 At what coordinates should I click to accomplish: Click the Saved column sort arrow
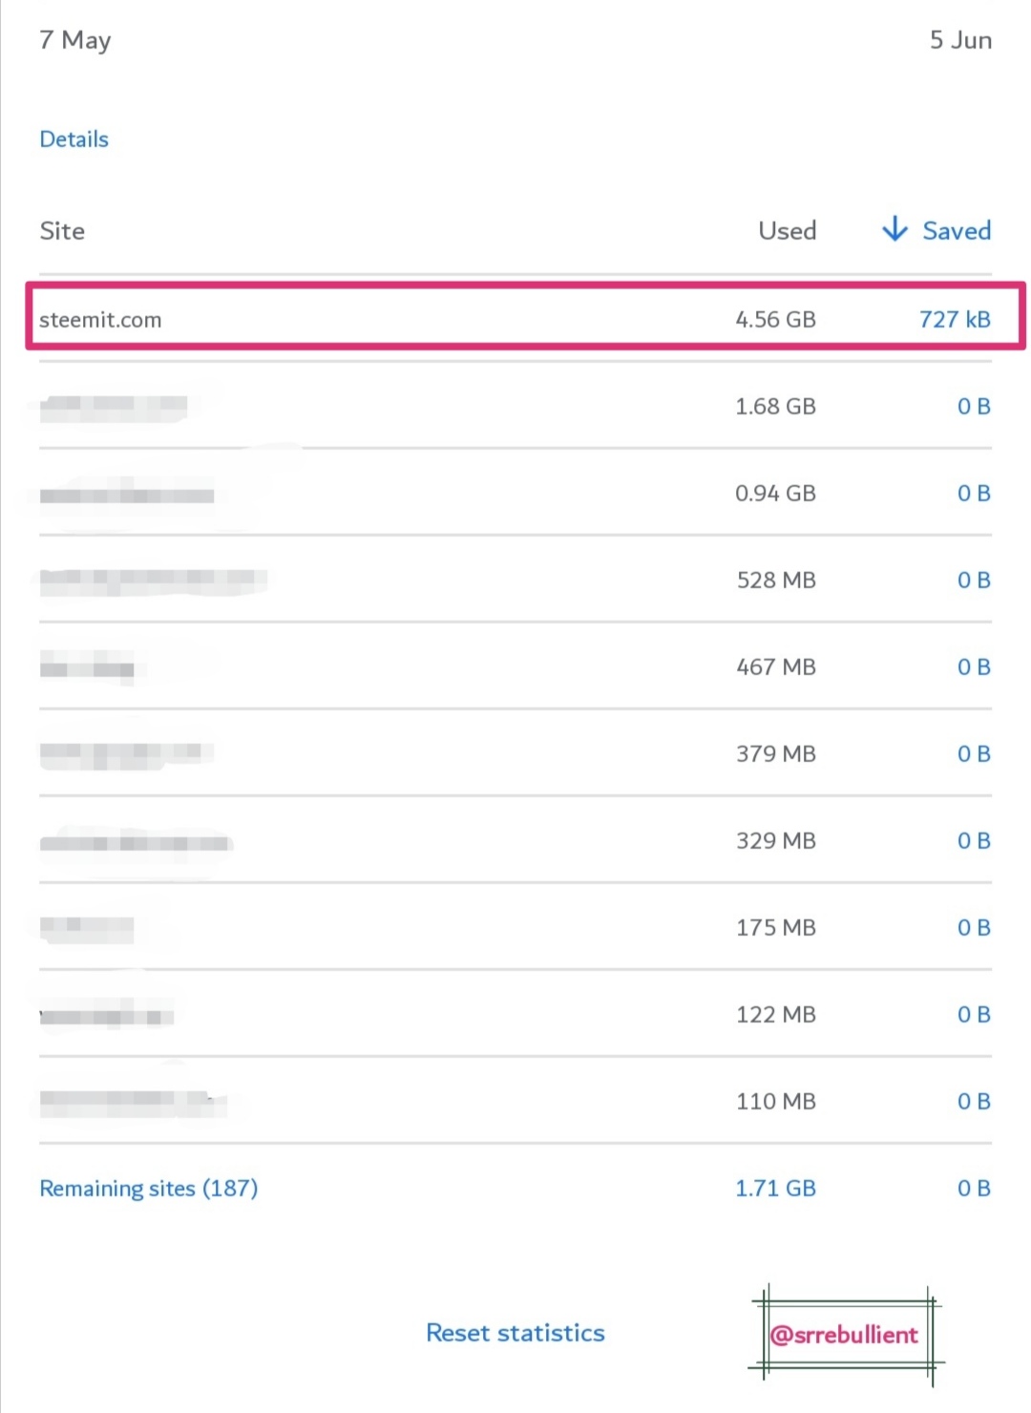point(894,229)
